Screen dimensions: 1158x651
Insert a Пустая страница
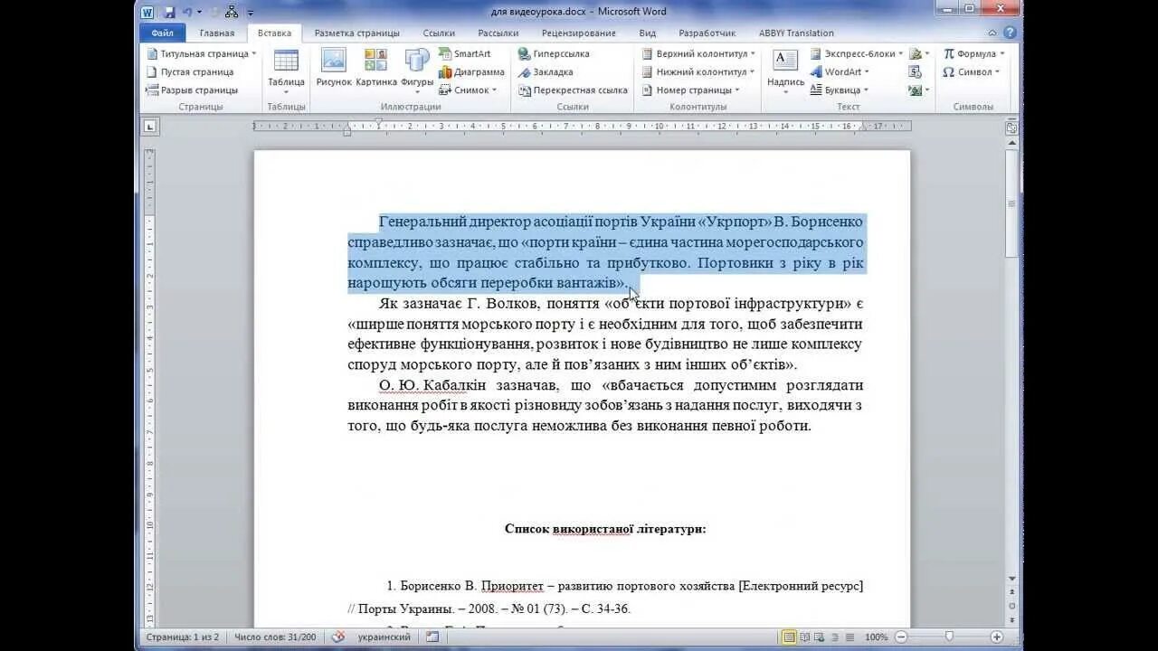(x=190, y=71)
